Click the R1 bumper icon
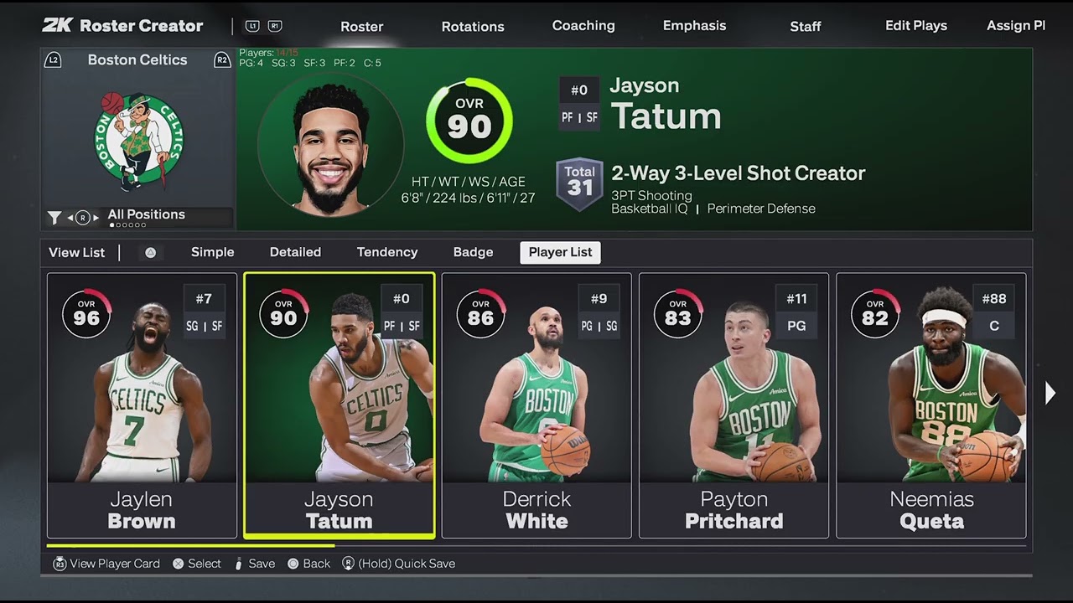Screen dimensions: 1073x603 275,26
